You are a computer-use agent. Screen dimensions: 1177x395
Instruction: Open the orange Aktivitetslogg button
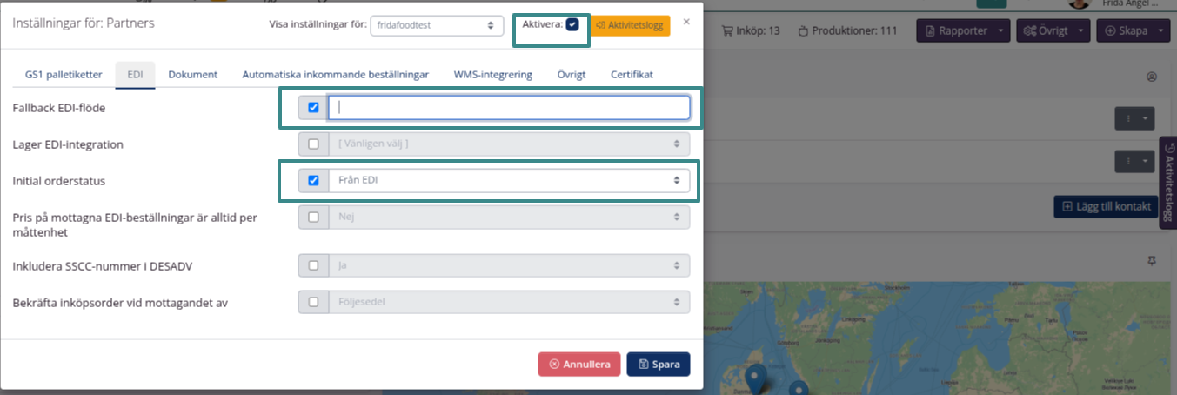[630, 25]
